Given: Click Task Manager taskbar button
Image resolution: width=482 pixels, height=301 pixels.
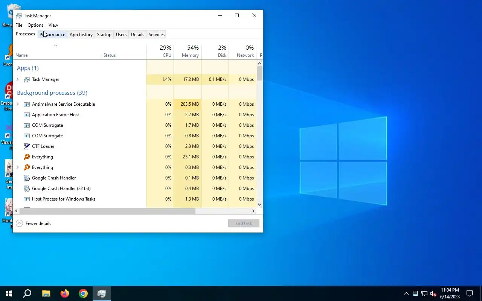Looking at the screenshot, I should click(102, 293).
